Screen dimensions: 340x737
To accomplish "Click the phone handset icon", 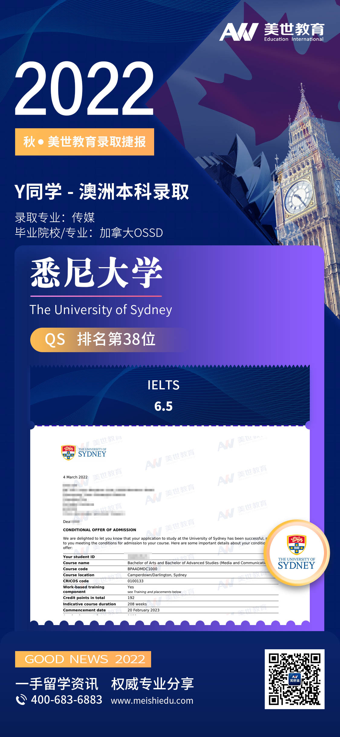I will click(21, 700).
